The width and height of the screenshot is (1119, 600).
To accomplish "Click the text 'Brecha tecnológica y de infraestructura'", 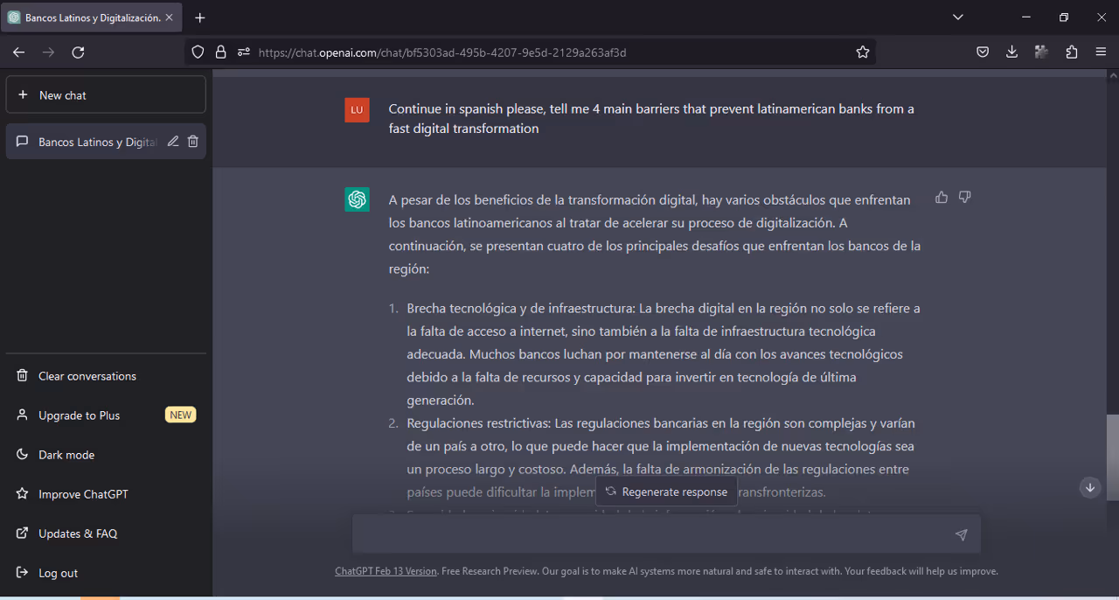I will [x=521, y=308].
